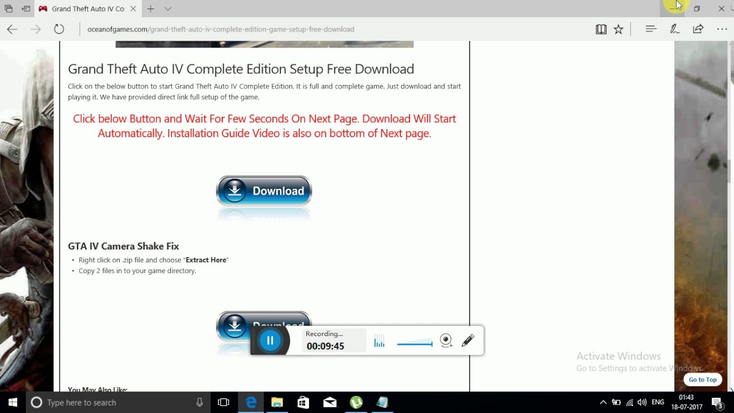Click "Copy 2 files in to your game directory" line
The width and height of the screenshot is (734, 413).
[x=137, y=271]
